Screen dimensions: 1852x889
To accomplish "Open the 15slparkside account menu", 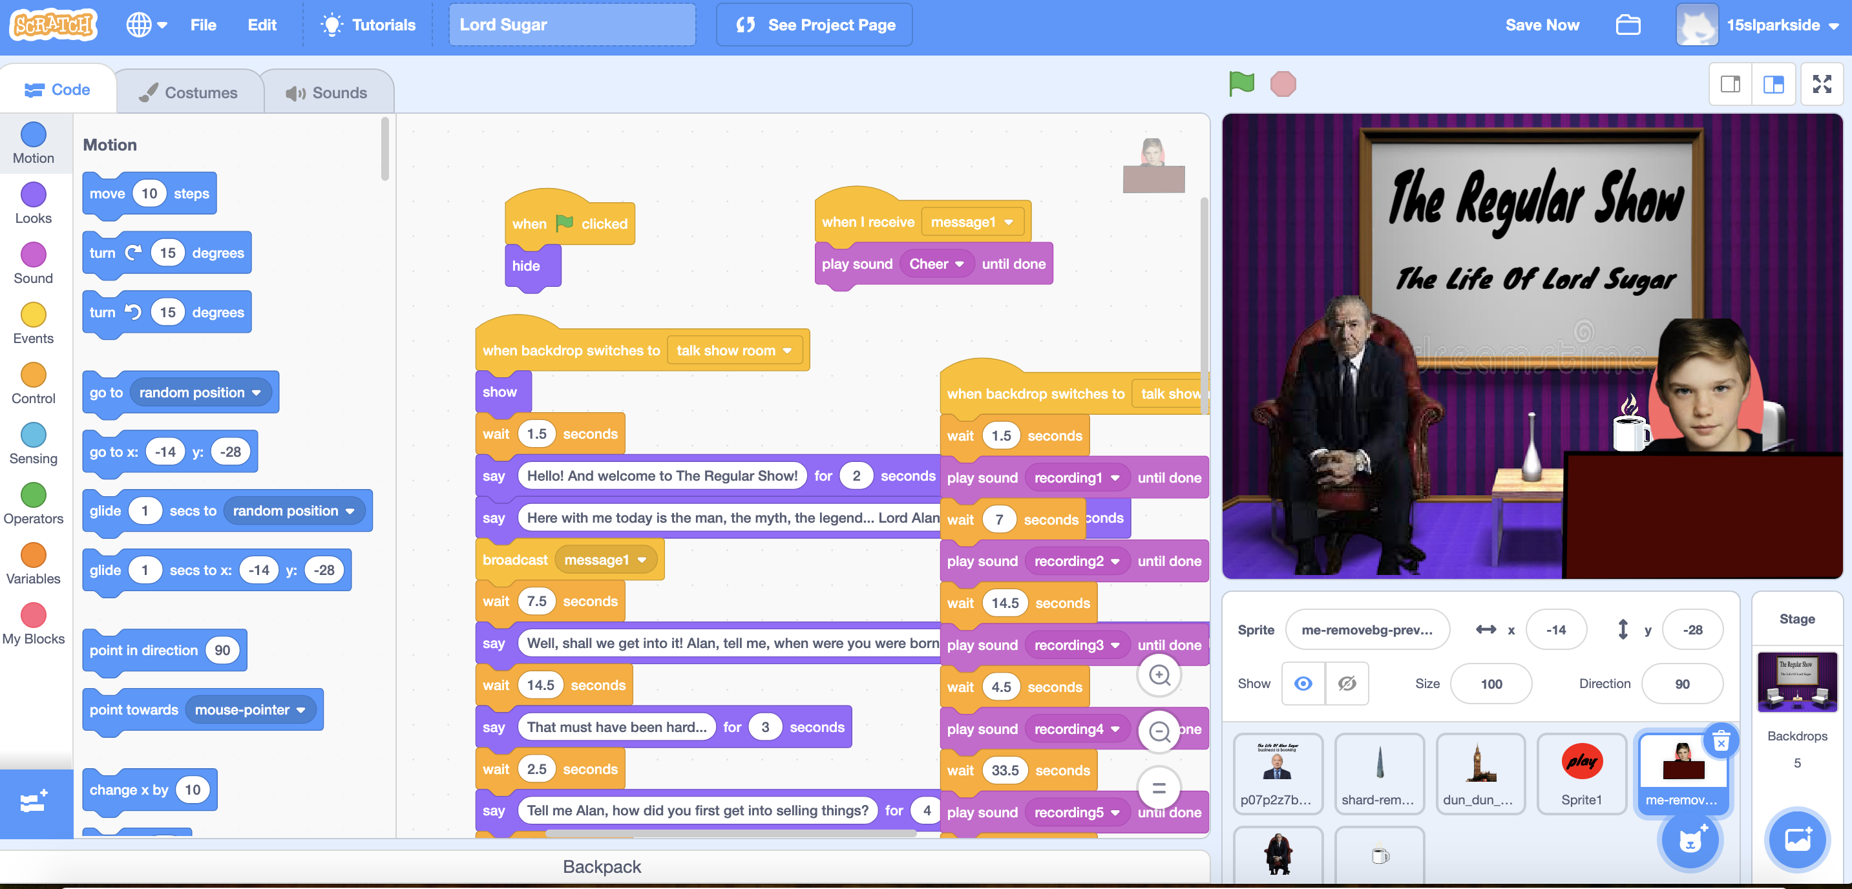I will pos(1758,25).
